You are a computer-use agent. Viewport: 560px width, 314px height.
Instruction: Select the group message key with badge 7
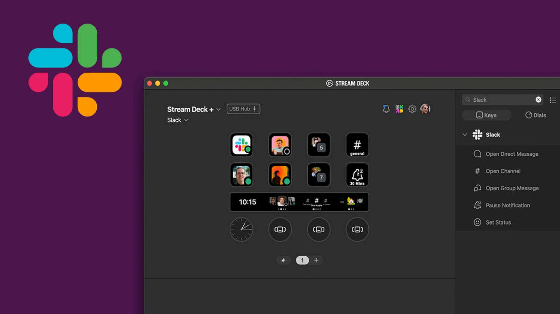tap(318, 175)
